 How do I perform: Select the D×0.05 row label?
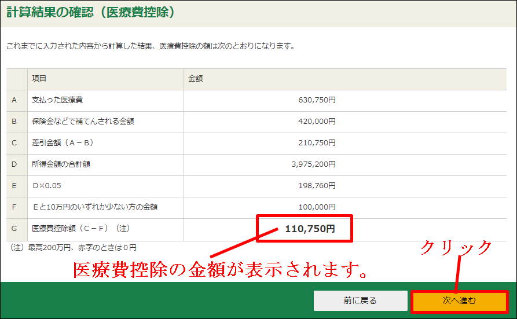click(47, 186)
